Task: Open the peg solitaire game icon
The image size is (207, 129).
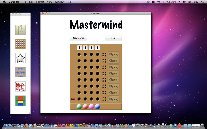Action: click(x=20, y=72)
